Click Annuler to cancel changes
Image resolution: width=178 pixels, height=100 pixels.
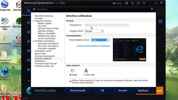coord(123,91)
